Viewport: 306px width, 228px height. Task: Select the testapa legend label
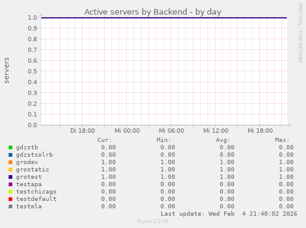click(x=29, y=184)
